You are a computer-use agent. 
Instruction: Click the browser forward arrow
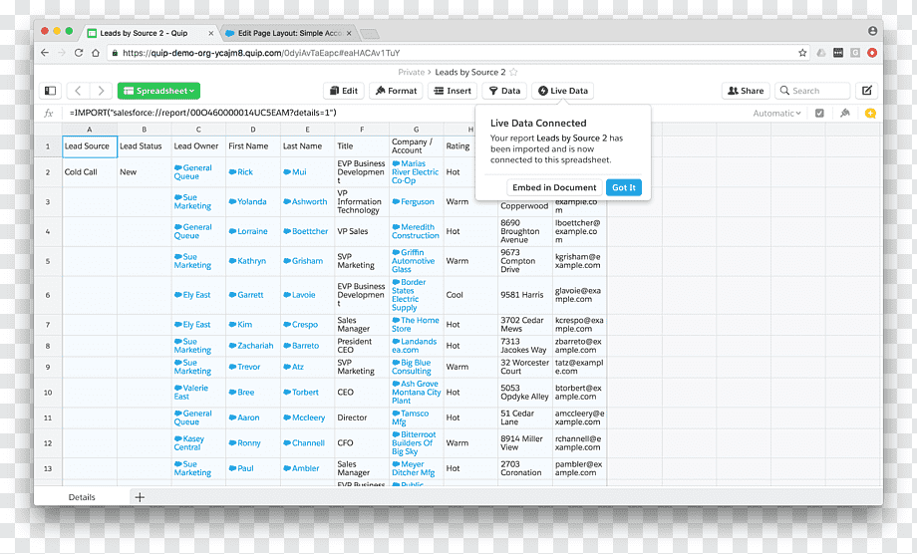[62, 53]
